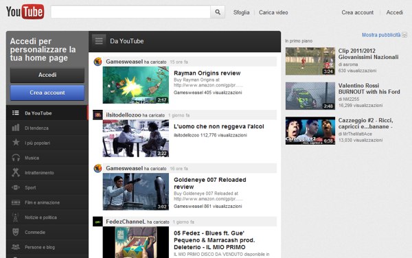Click Rayman Origins review title

pos(207,73)
